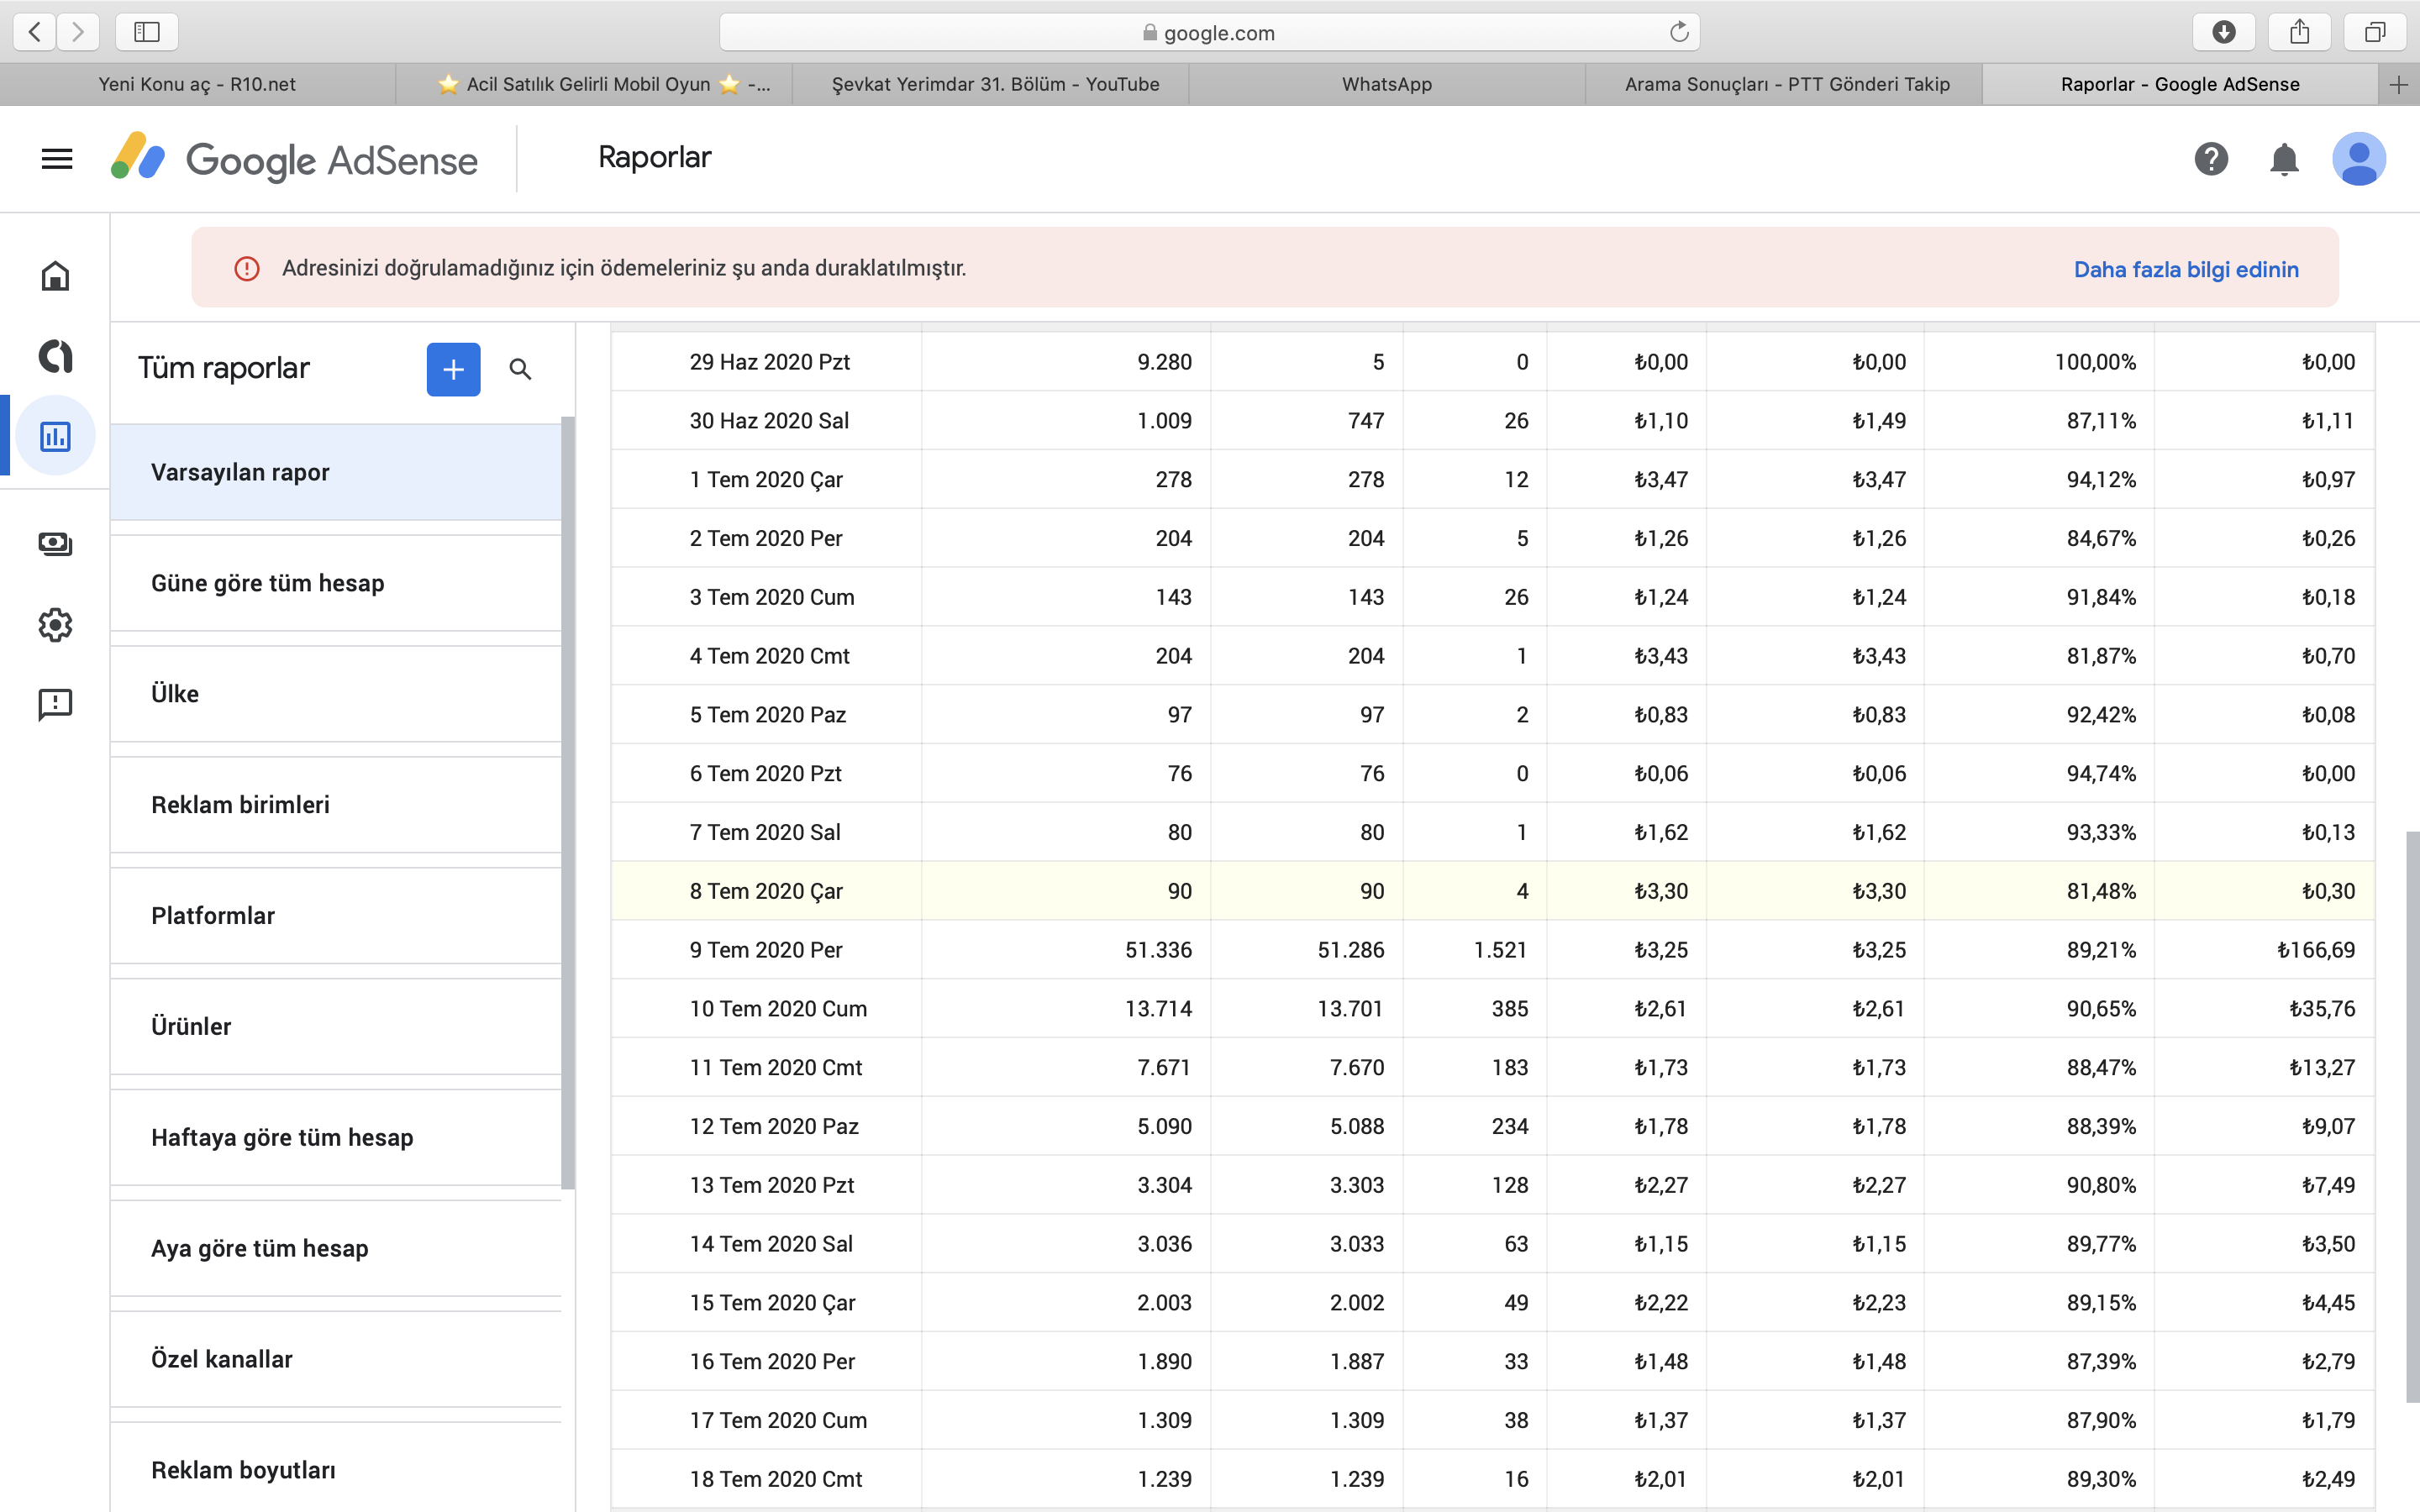
Task: Click the page vertical scrollbar
Action: point(2412,1116)
